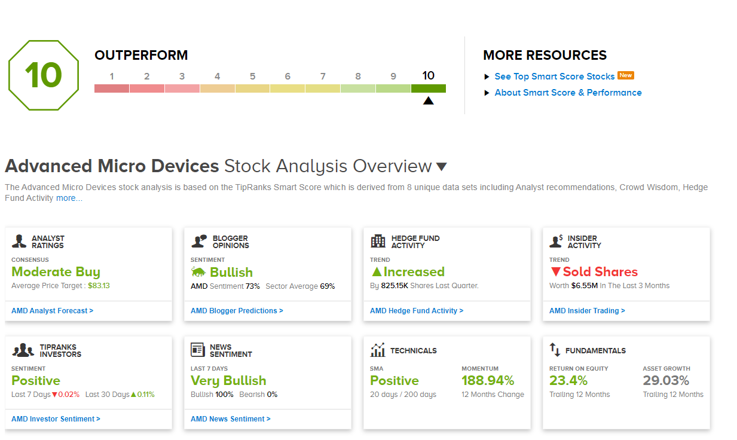
Task: Open See Top Smart Score Stocks link
Action: (555, 77)
